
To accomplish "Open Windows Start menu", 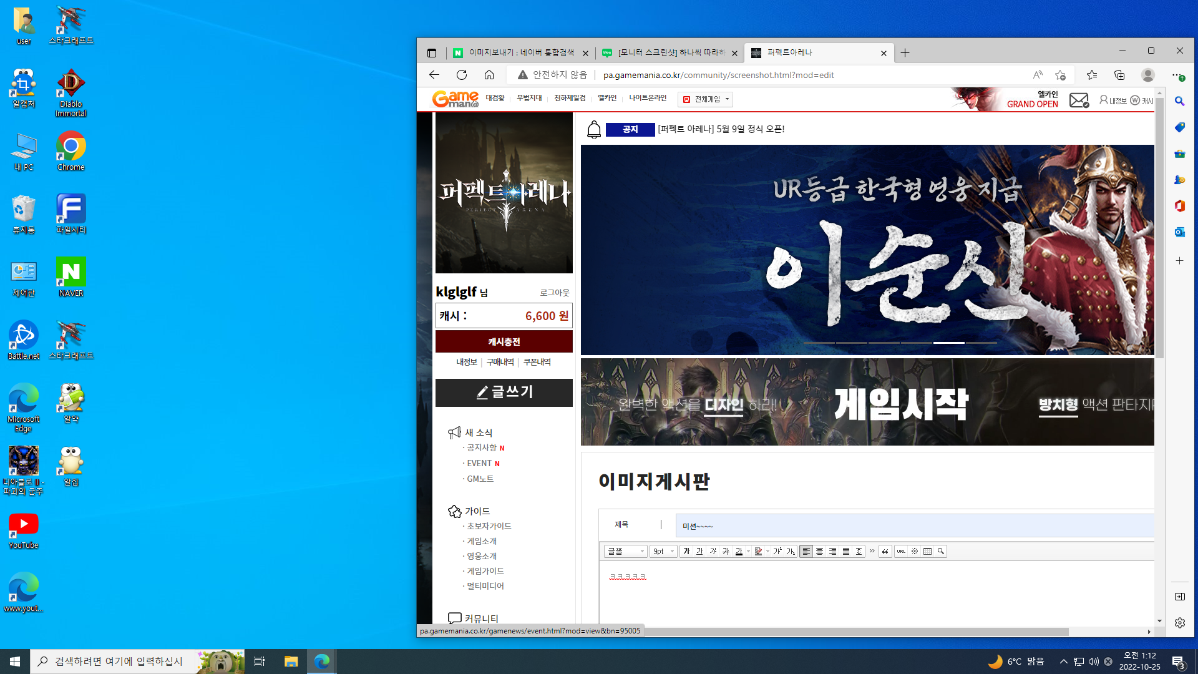I will click(x=15, y=662).
